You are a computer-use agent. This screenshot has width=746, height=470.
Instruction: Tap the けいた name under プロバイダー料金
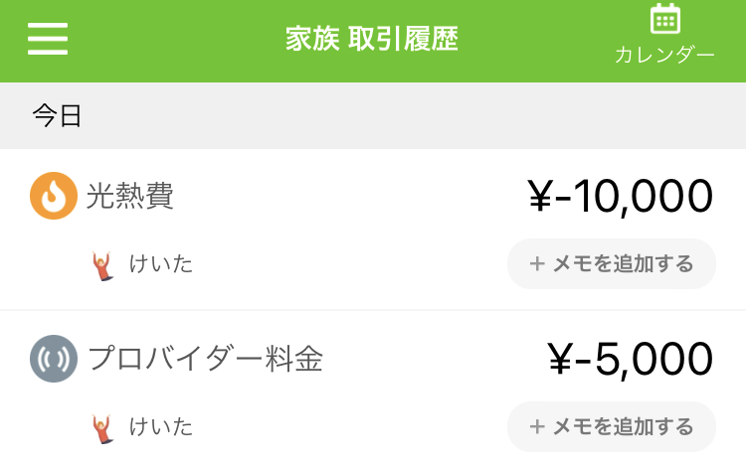pyautogui.click(x=161, y=426)
